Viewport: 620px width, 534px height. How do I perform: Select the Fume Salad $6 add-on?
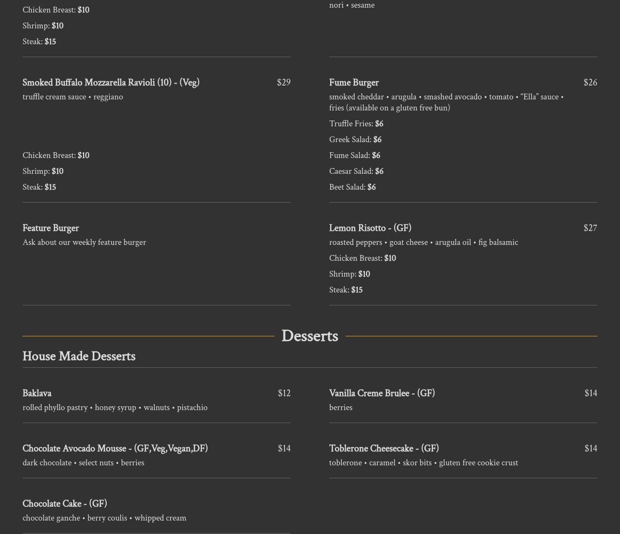(x=354, y=156)
